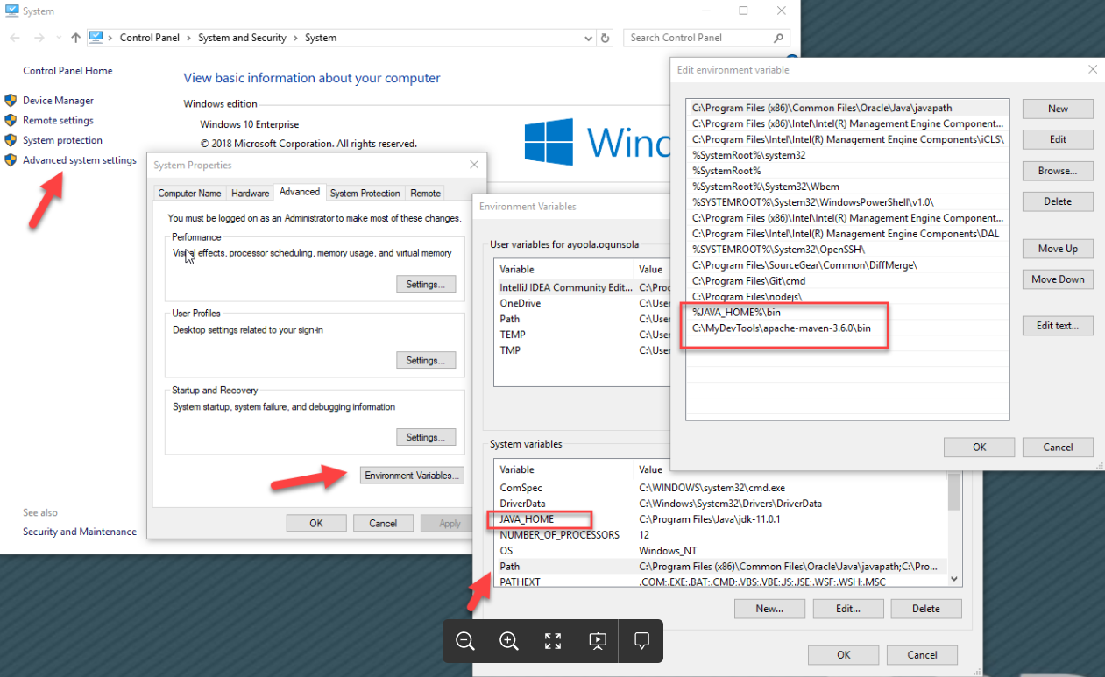
Task: Click the System protection shield icon
Action: pyautogui.click(x=11, y=140)
